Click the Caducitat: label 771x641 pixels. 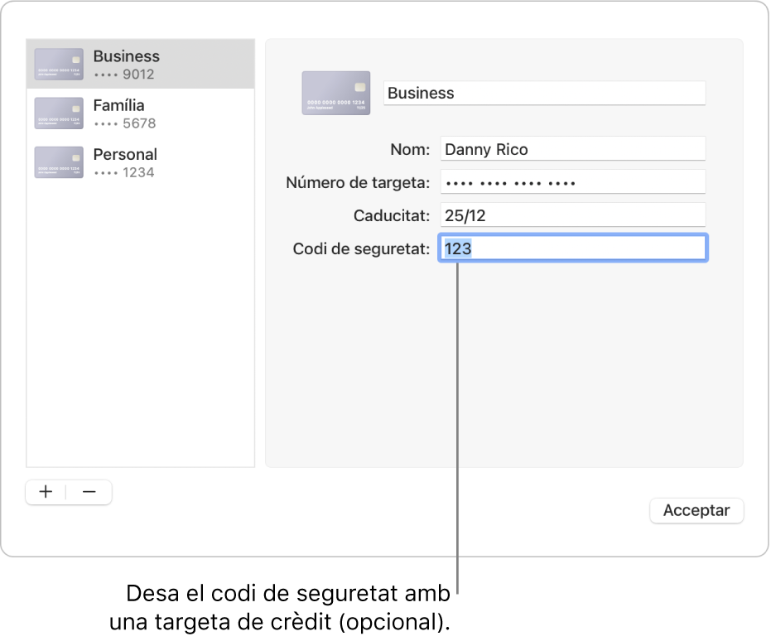coord(392,216)
